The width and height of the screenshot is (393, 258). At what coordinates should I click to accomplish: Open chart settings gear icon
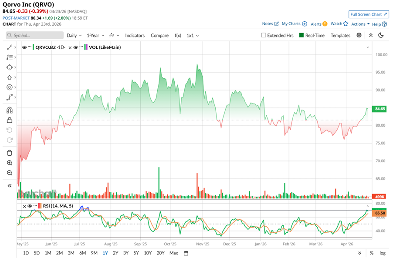click(x=359, y=35)
